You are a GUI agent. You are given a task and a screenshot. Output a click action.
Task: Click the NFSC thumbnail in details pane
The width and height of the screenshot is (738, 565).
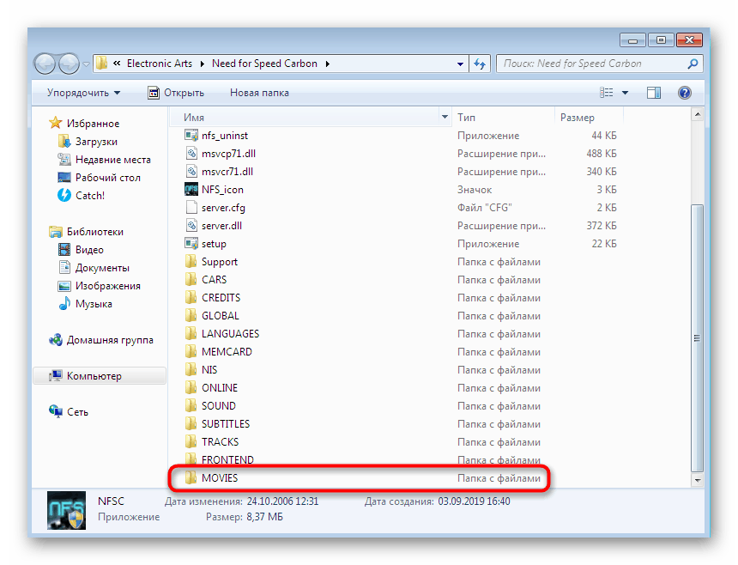pos(66,510)
